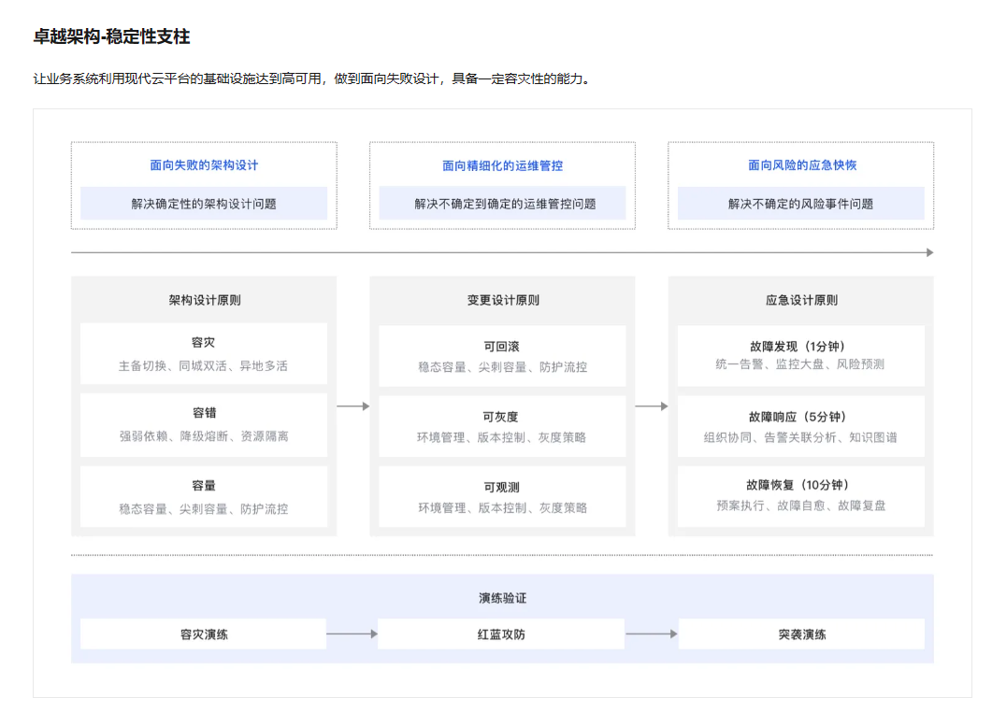Select the 红蓝攻防 box

click(501, 634)
